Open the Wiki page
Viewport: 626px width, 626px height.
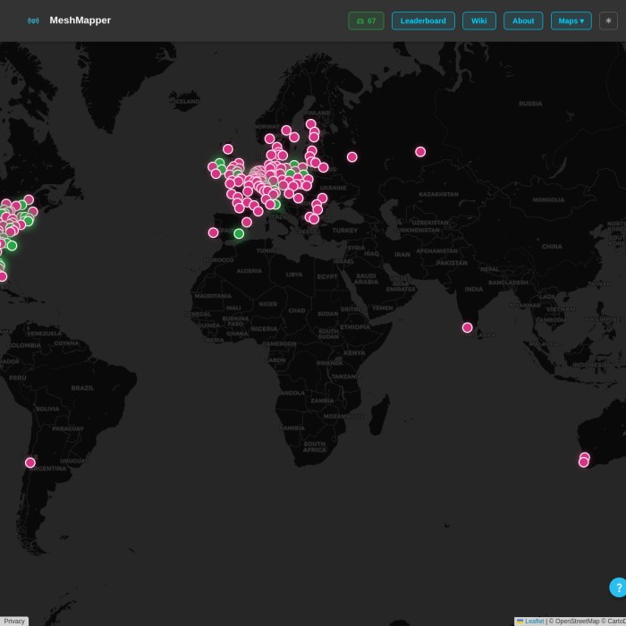[x=478, y=21]
